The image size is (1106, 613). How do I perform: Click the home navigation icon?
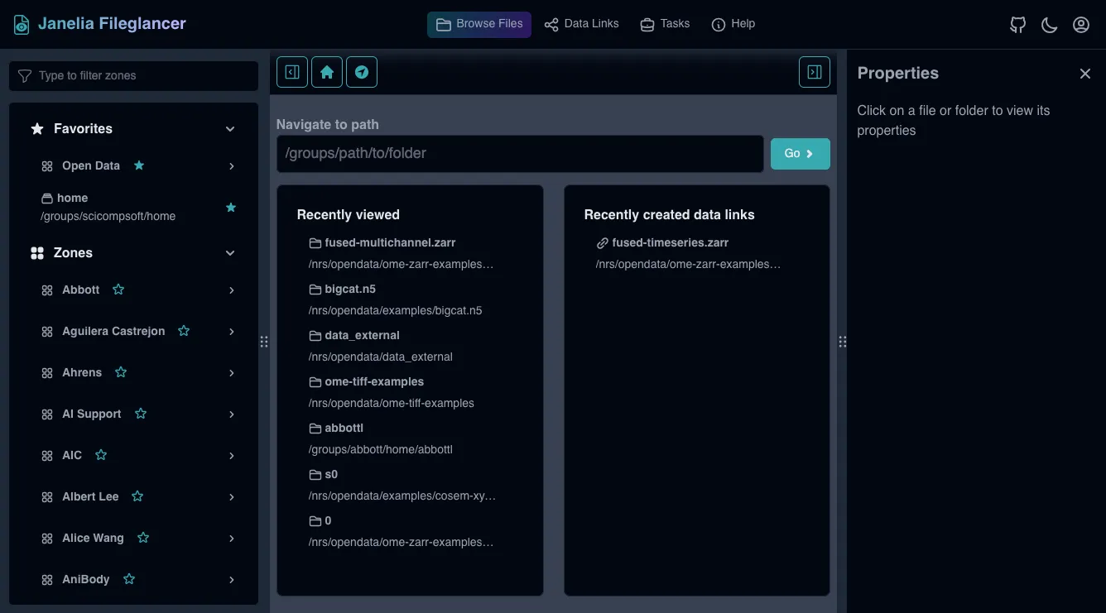pos(327,72)
